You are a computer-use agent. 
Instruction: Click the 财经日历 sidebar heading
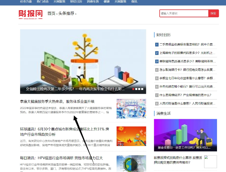point(163,35)
